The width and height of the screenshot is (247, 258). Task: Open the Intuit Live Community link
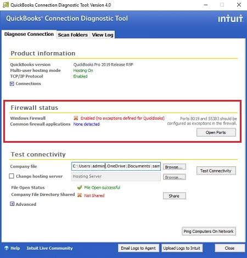tap(49, 248)
